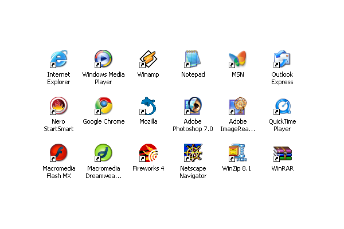Screen dimensions: 344x229
Task: Select the Macromedia Dreamweaver icon
Action: coord(103,153)
